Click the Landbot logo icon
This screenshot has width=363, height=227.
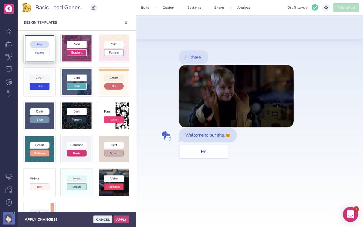9,9
